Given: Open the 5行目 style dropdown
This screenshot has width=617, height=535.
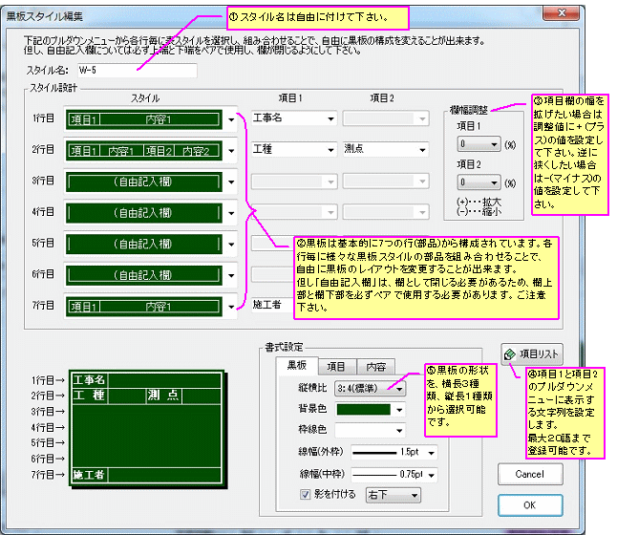Looking at the screenshot, I should click(x=231, y=244).
